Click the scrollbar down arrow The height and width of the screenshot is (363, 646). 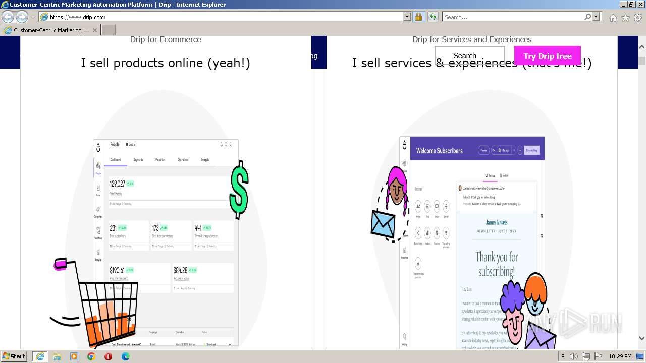click(641, 338)
